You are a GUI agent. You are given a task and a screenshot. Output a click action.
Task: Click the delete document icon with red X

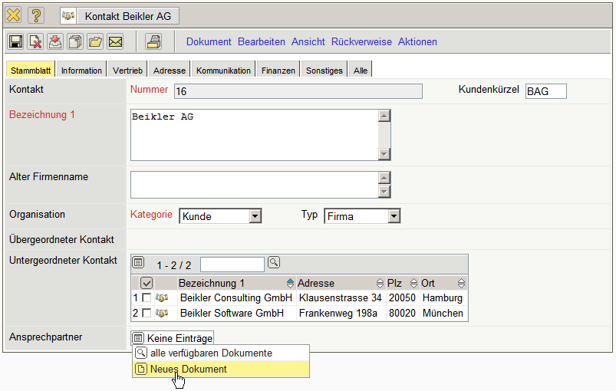[x=35, y=41]
